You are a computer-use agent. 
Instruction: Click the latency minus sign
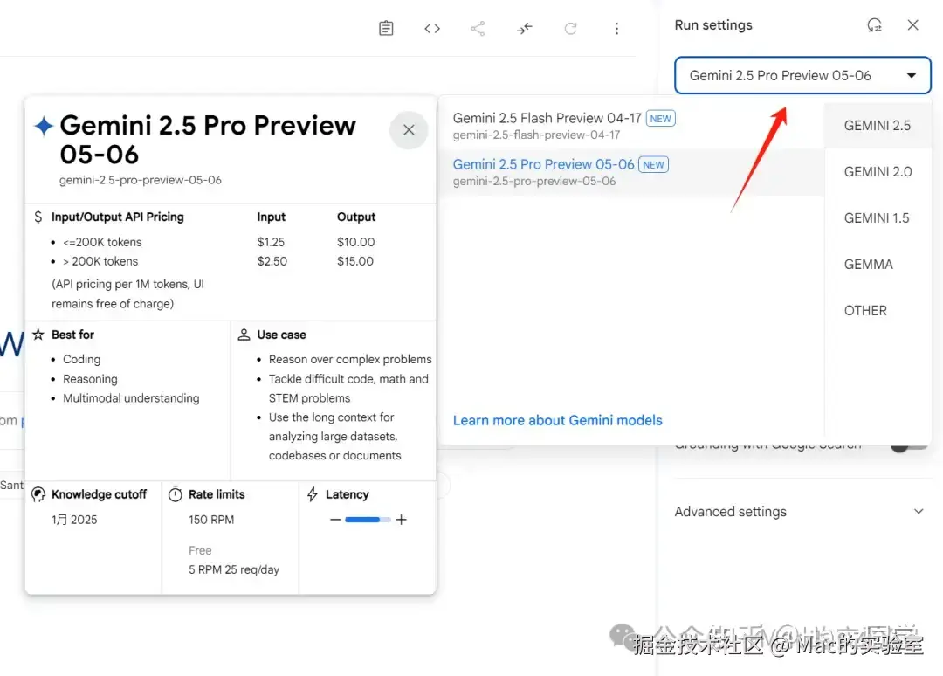tap(335, 520)
